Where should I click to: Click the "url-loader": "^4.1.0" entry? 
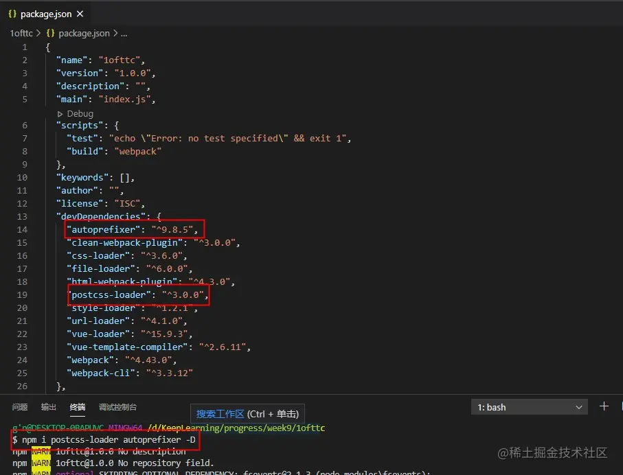click(x=127, y=321)
